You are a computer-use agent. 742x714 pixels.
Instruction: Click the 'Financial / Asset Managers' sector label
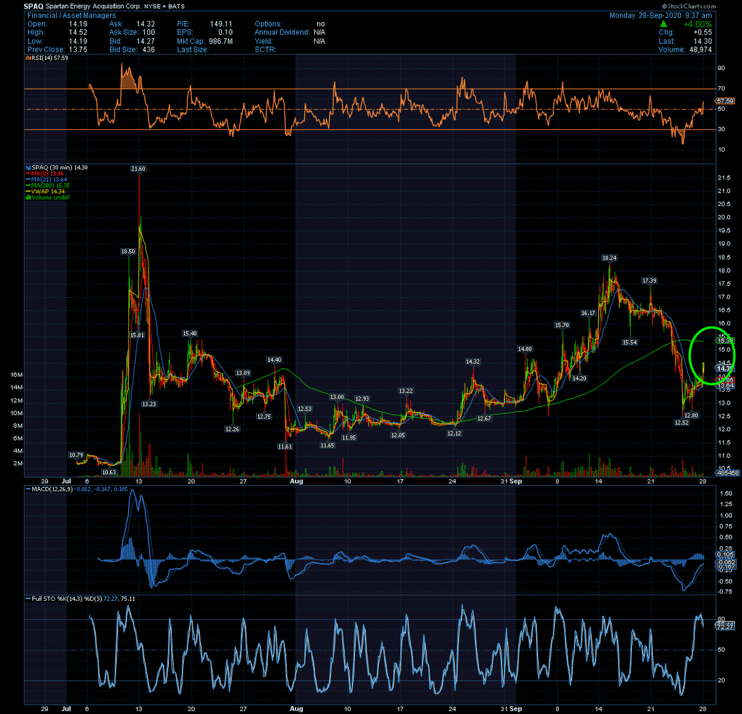click(71, 15)
